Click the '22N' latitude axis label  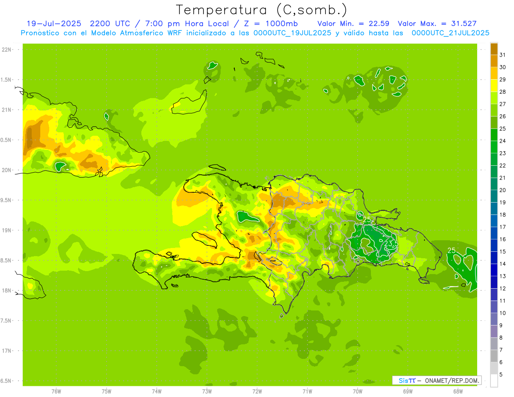point(6,50)
